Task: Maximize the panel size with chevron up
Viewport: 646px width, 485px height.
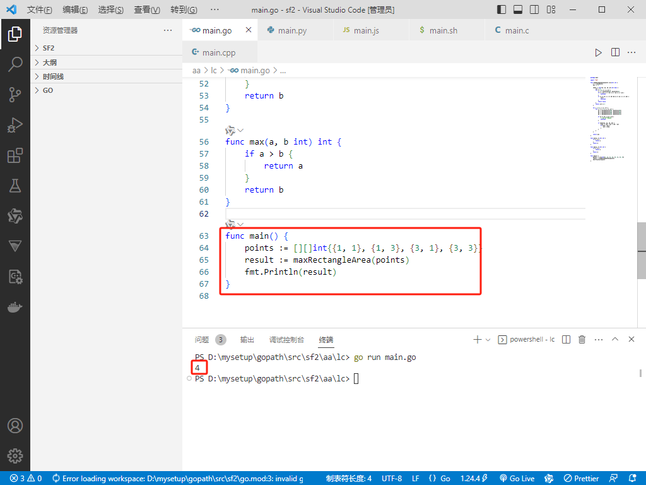Action: [x=614, y=339]
